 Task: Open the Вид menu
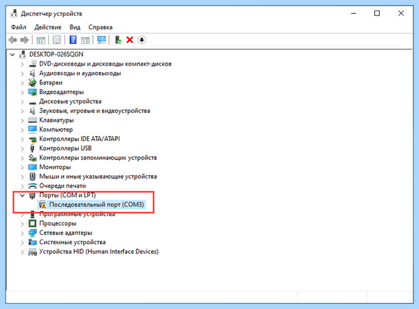pos(75,27)
